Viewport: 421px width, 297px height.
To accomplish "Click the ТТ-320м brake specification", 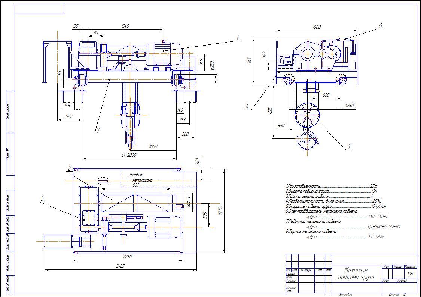I will [376, 236].
